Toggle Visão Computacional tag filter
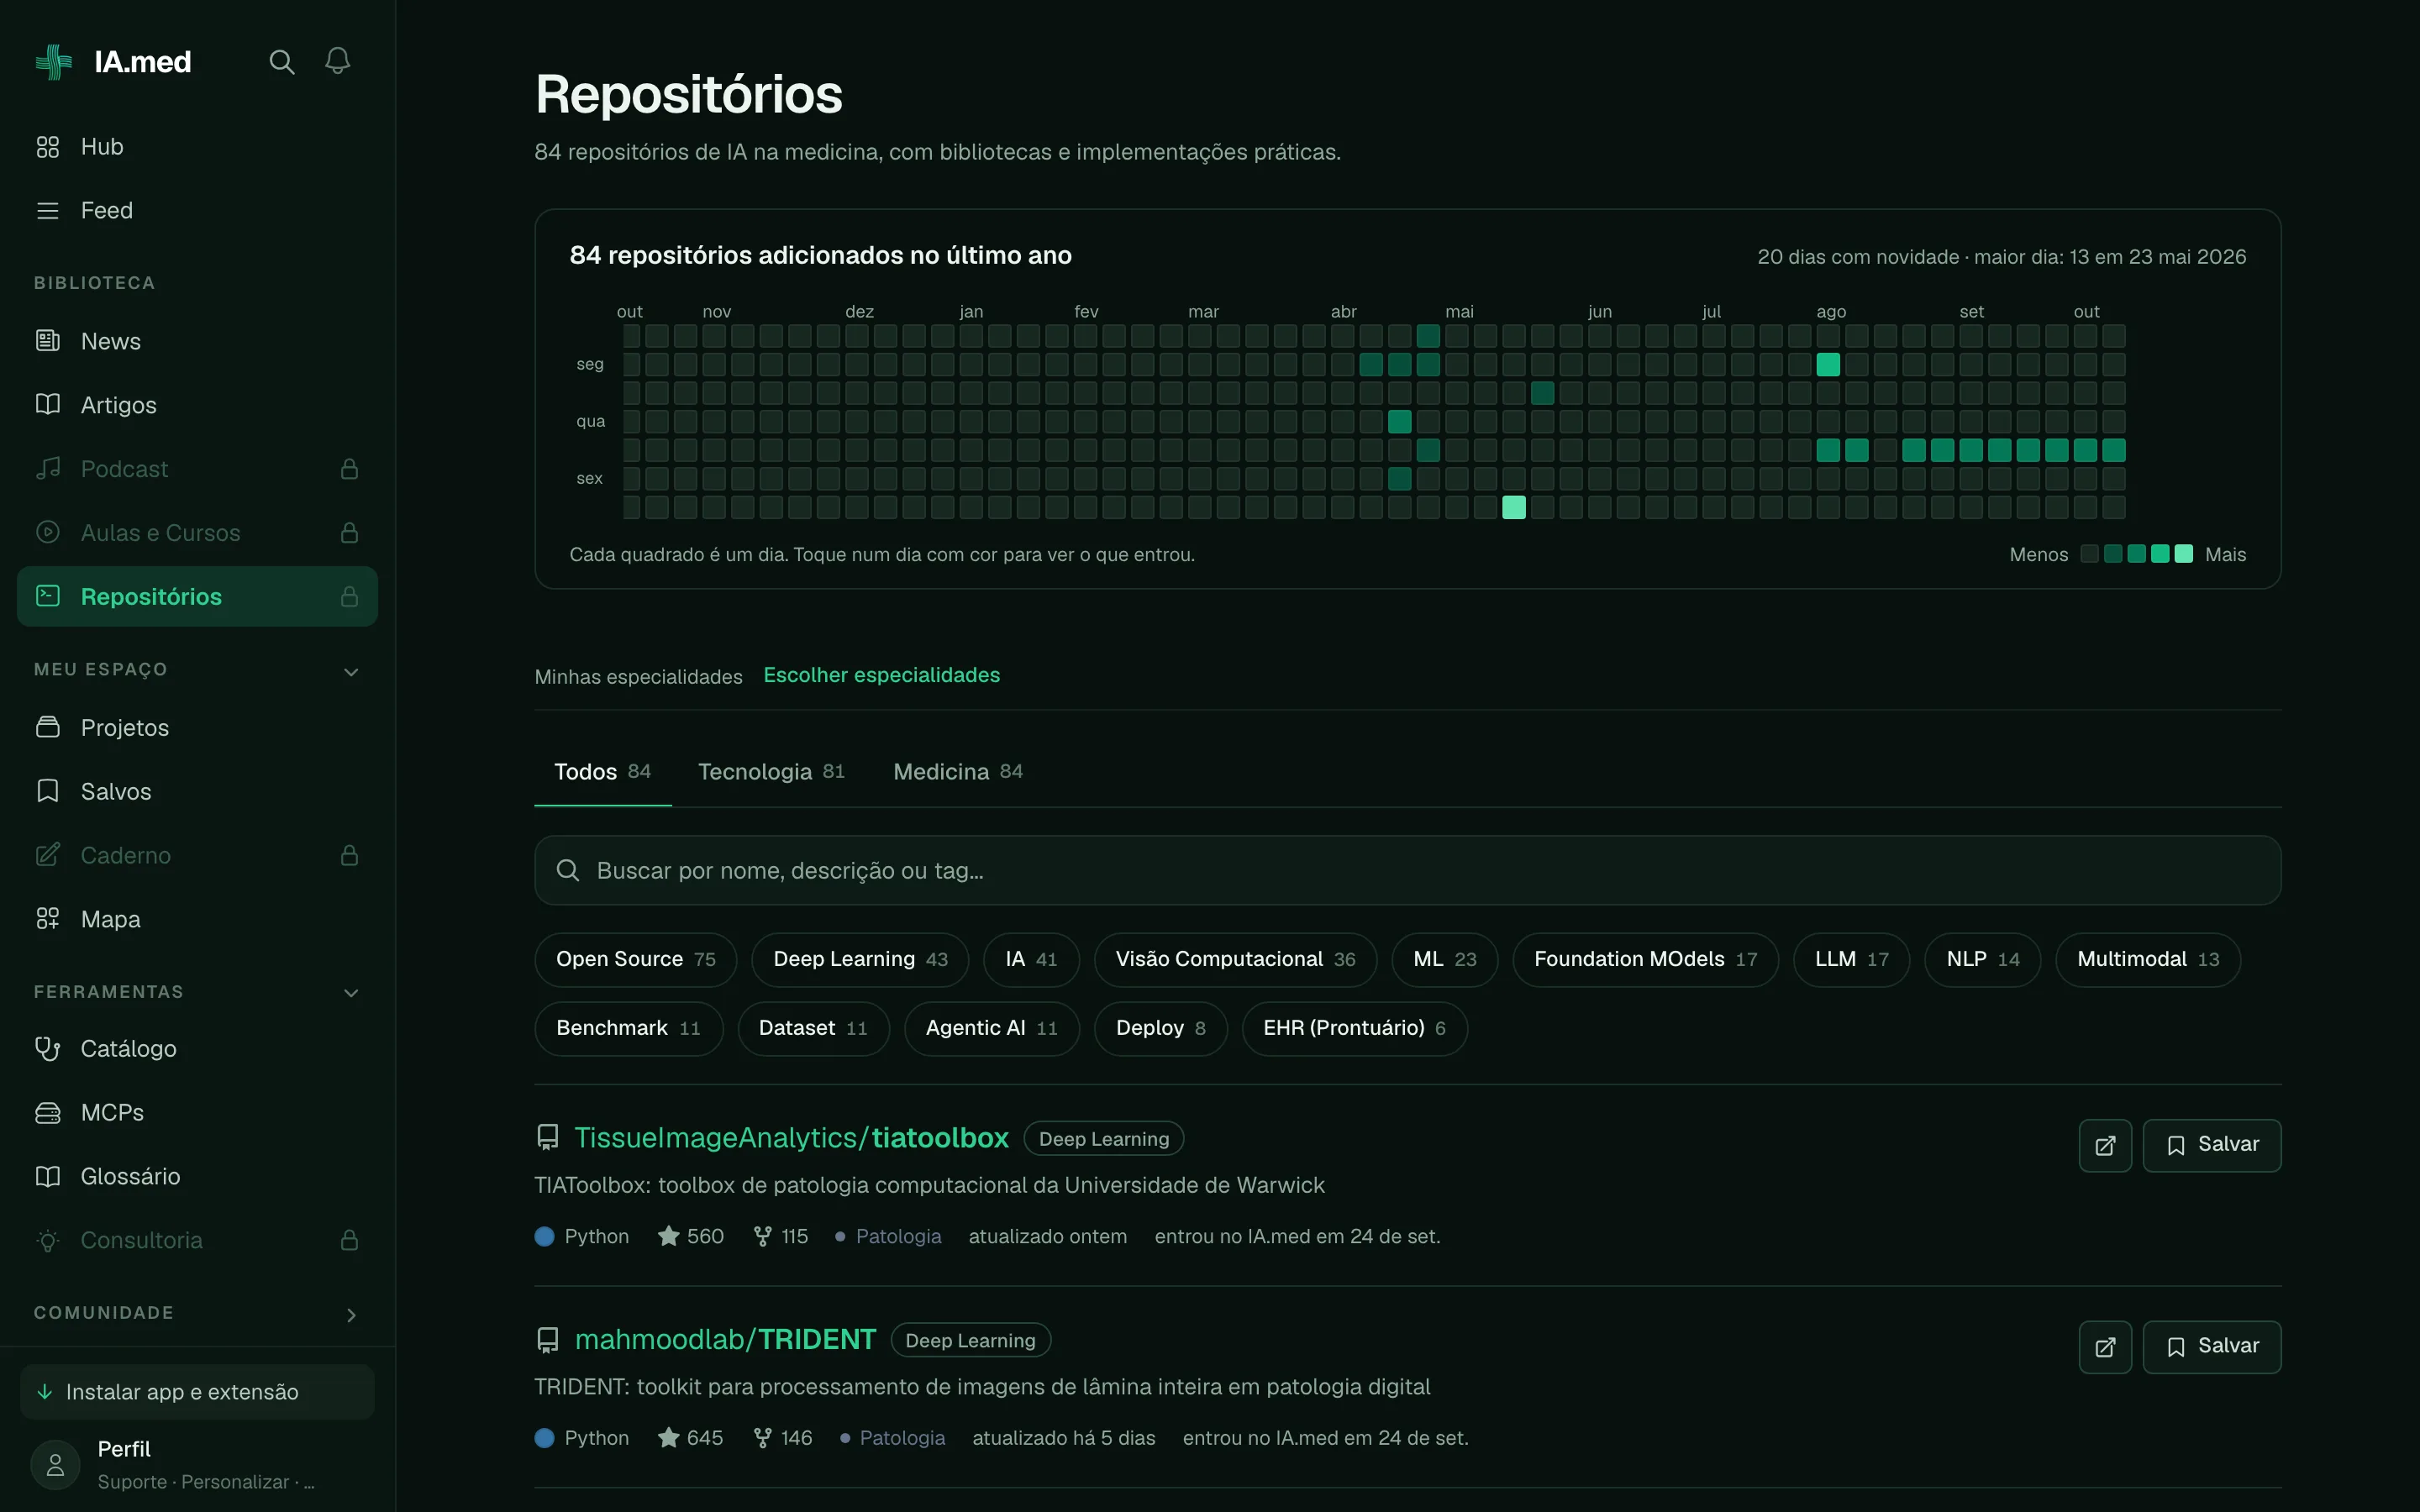2420x1512 pixels. [x=1235, y=960]
